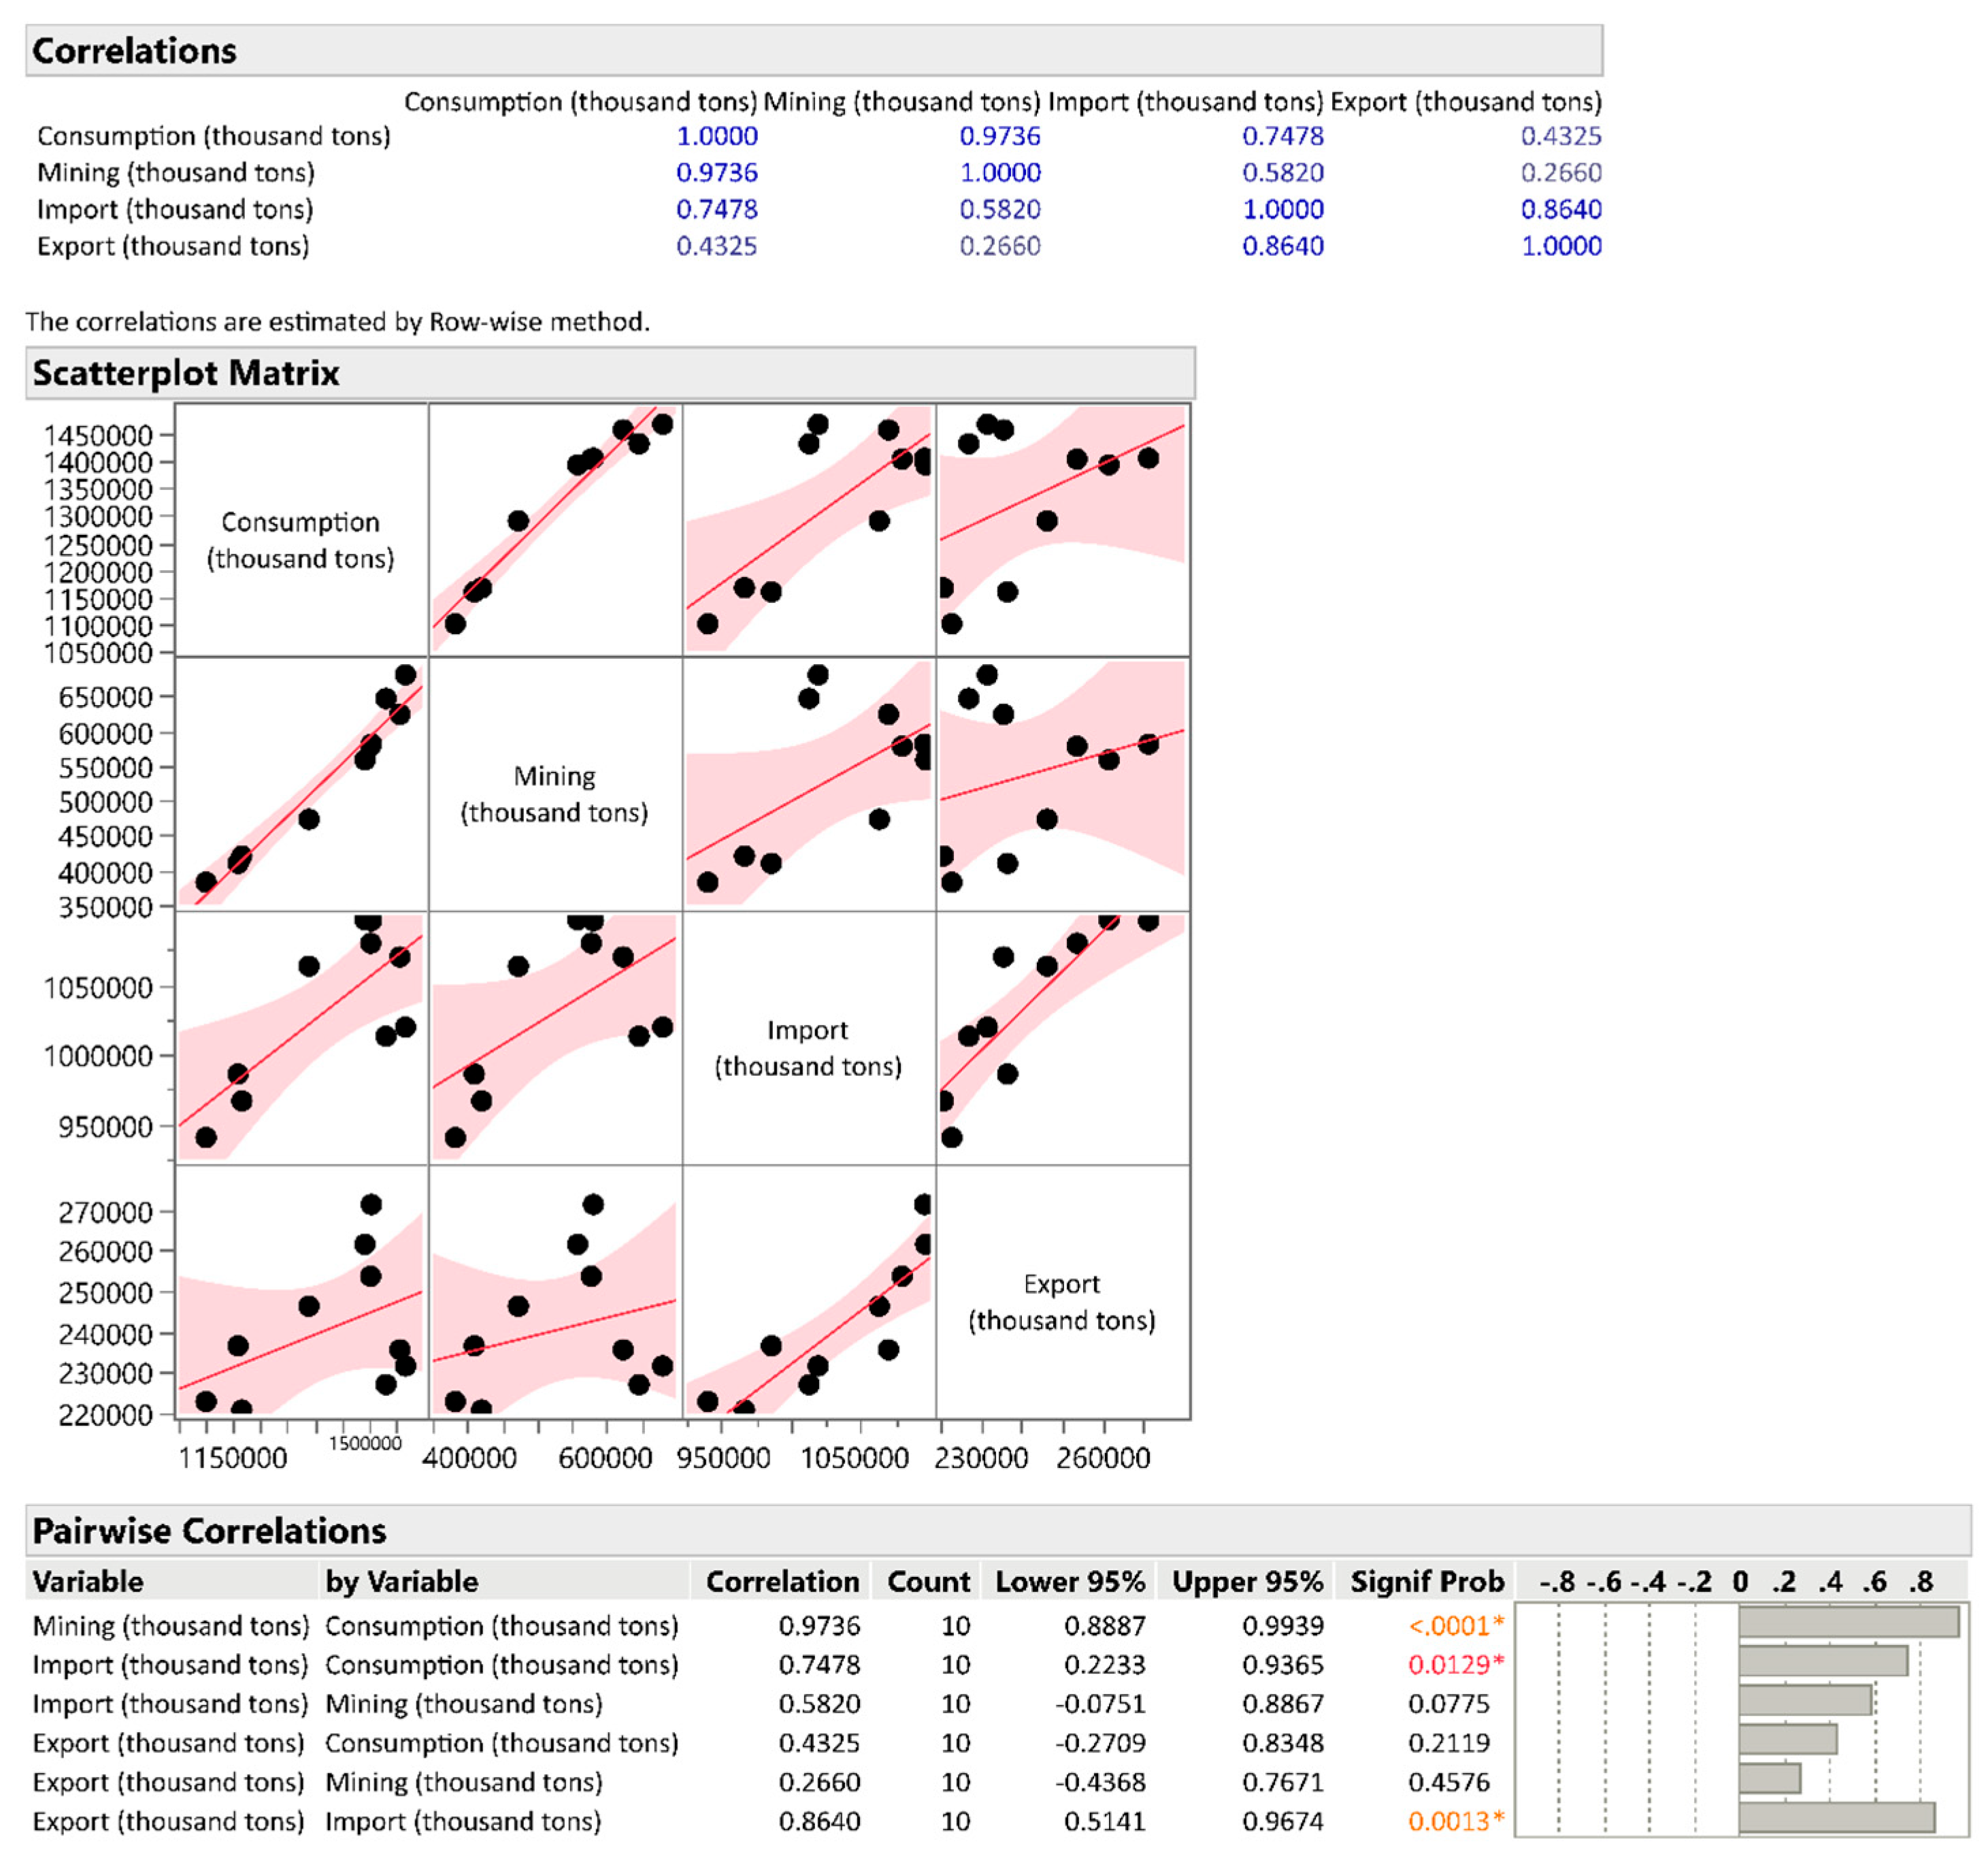
Task: Select the -0.4368 lower bound value
Action: [1100, 1782]
